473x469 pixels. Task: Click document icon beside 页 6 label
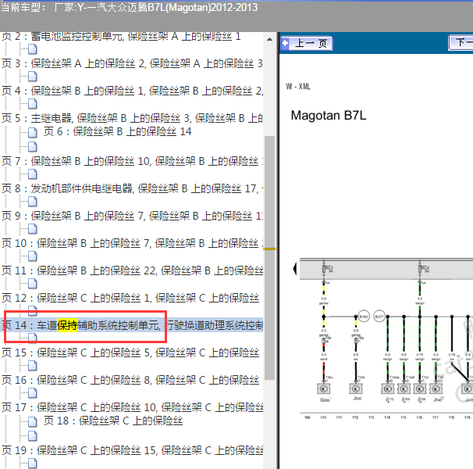pyautogui.click(x=33, y=132)
